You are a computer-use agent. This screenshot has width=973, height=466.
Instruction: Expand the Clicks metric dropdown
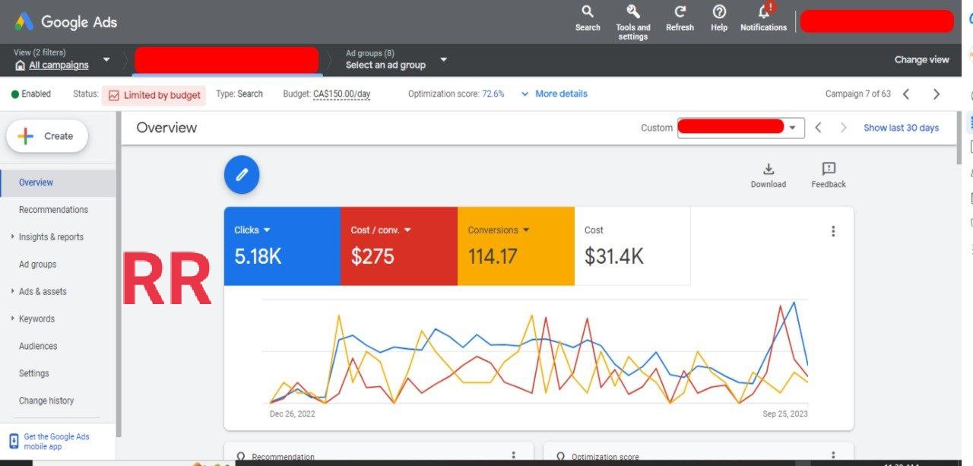click(267, 230)
